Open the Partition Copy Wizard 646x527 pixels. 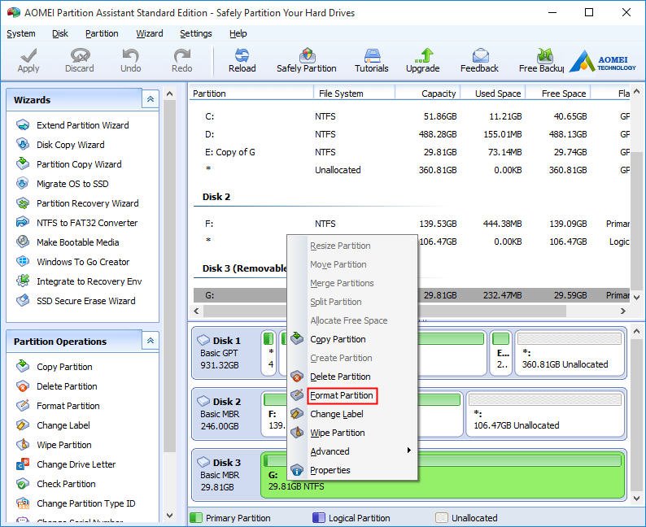69,164
